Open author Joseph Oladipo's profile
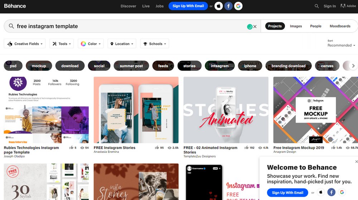The image size is (358, 200). 14,156
